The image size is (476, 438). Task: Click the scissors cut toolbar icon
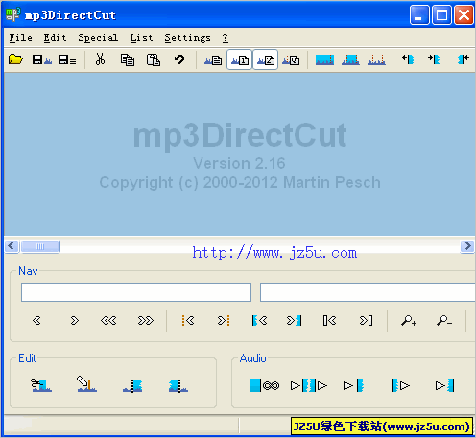[x=100, y=59]
